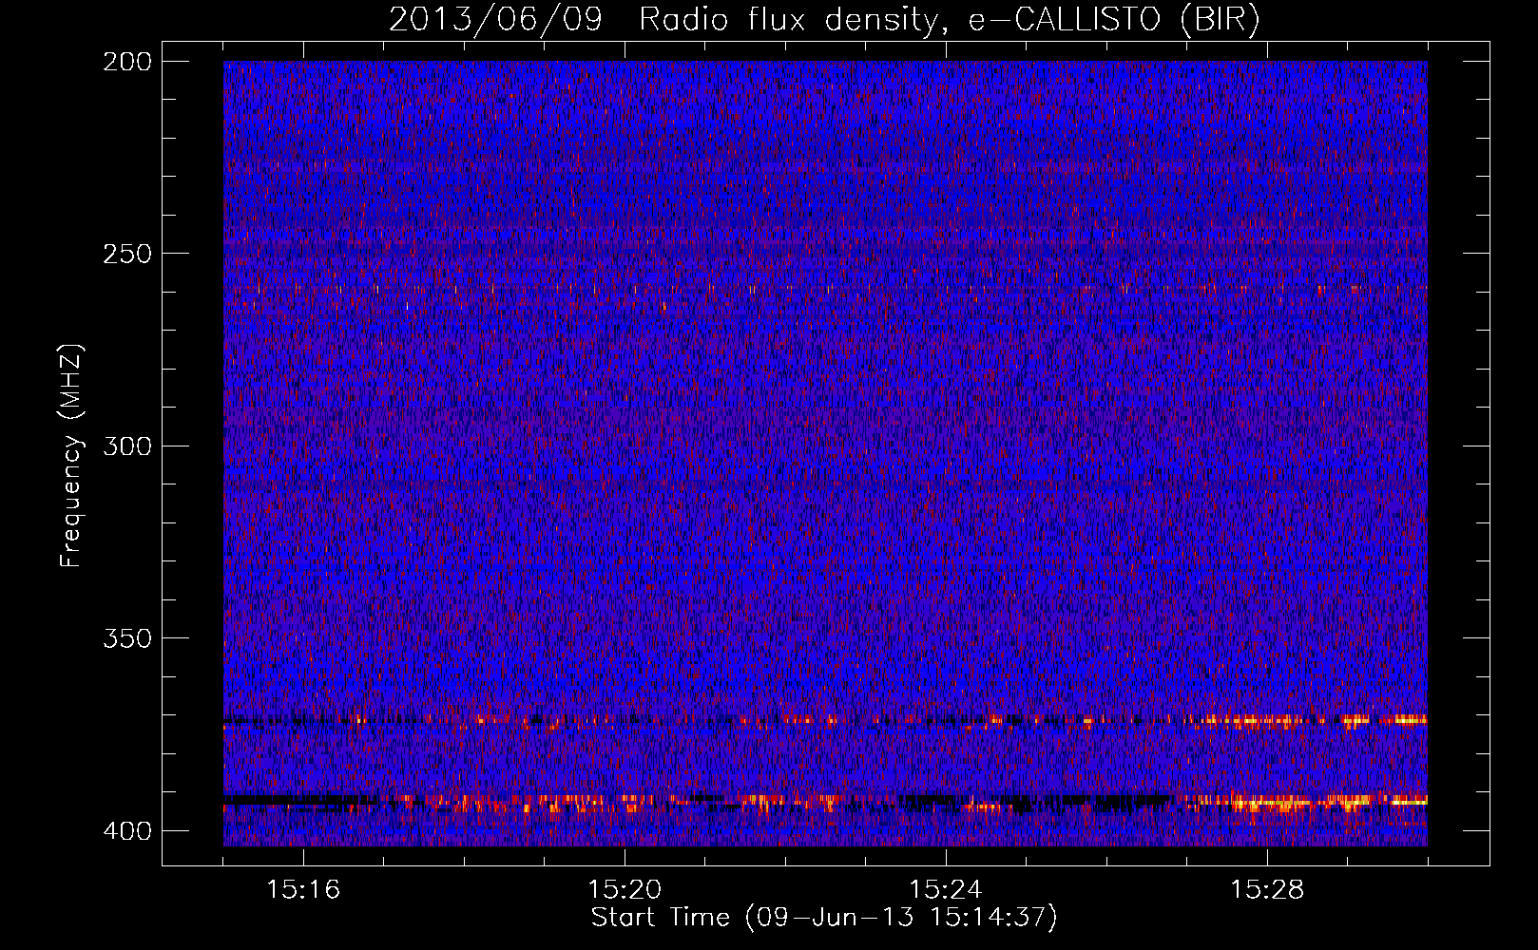Click the 15:20 time tick label
The width and height of the screenshot is (1538, 950).
click(625, 890)
